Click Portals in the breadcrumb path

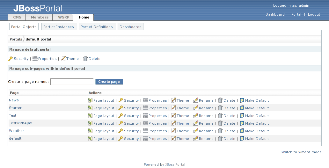[16, 39]
